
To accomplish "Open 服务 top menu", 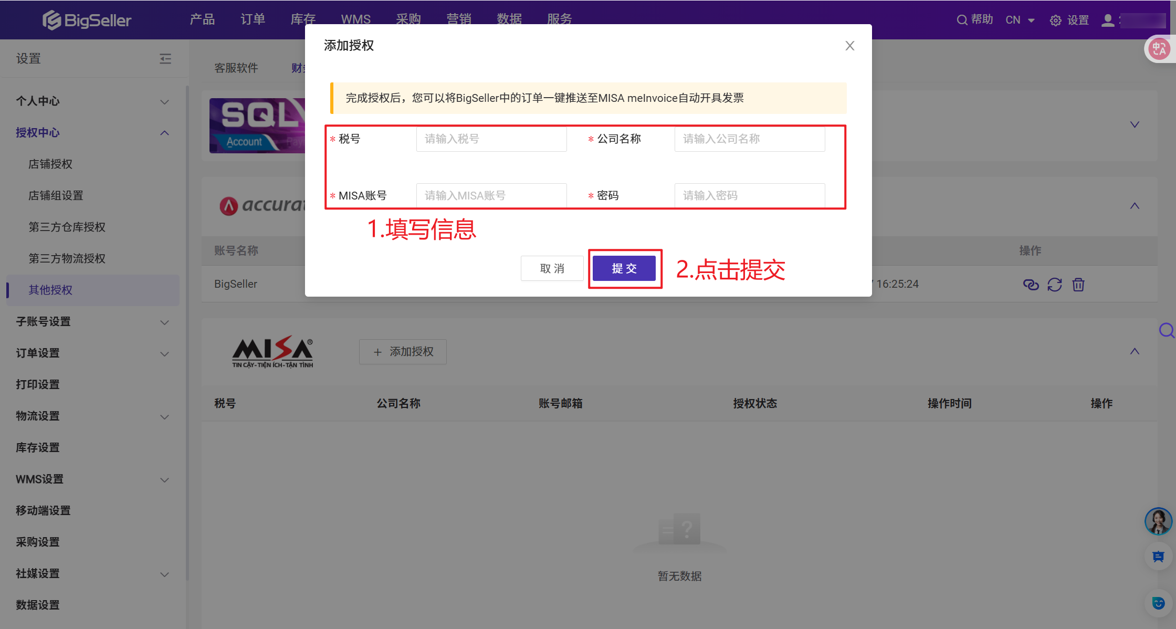I will 560,19.
